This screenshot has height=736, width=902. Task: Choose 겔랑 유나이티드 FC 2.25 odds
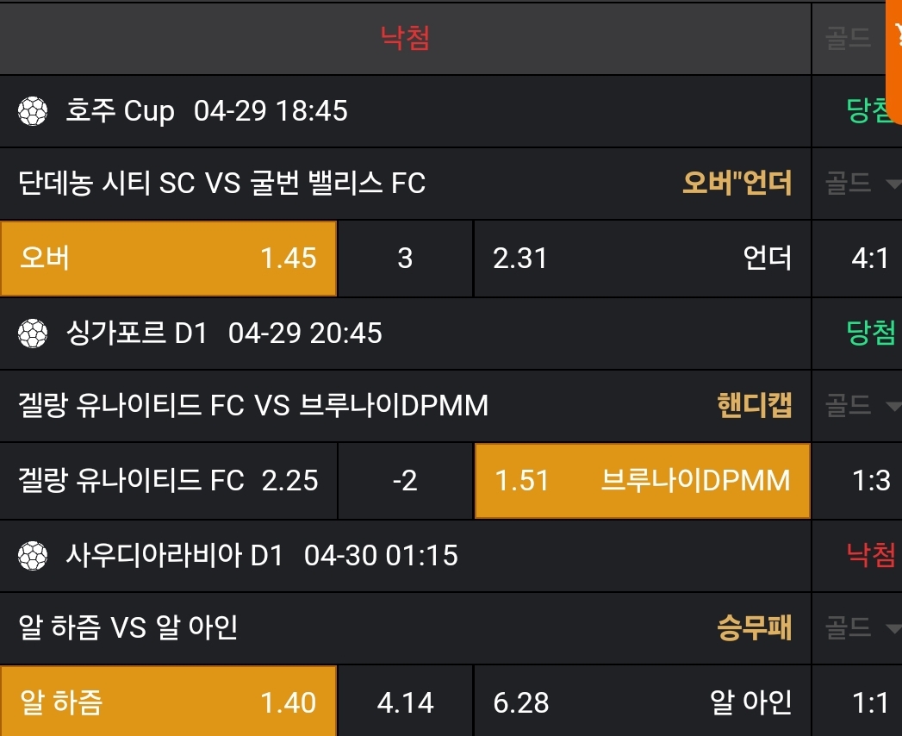point(169,481)
